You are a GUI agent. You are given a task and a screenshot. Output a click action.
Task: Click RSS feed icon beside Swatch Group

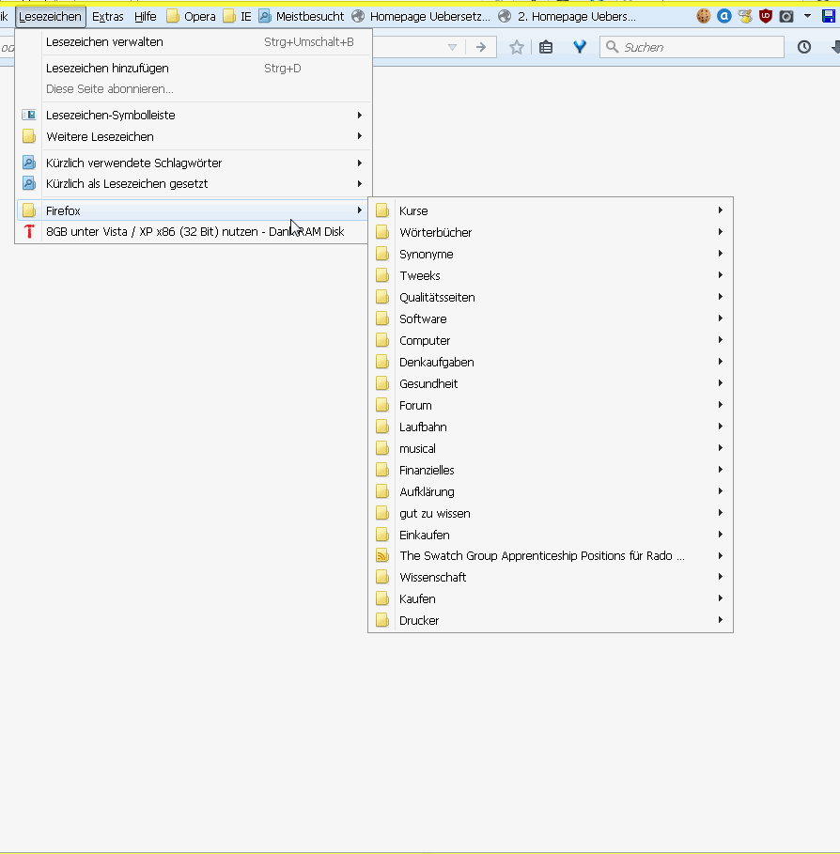point(382,555)
